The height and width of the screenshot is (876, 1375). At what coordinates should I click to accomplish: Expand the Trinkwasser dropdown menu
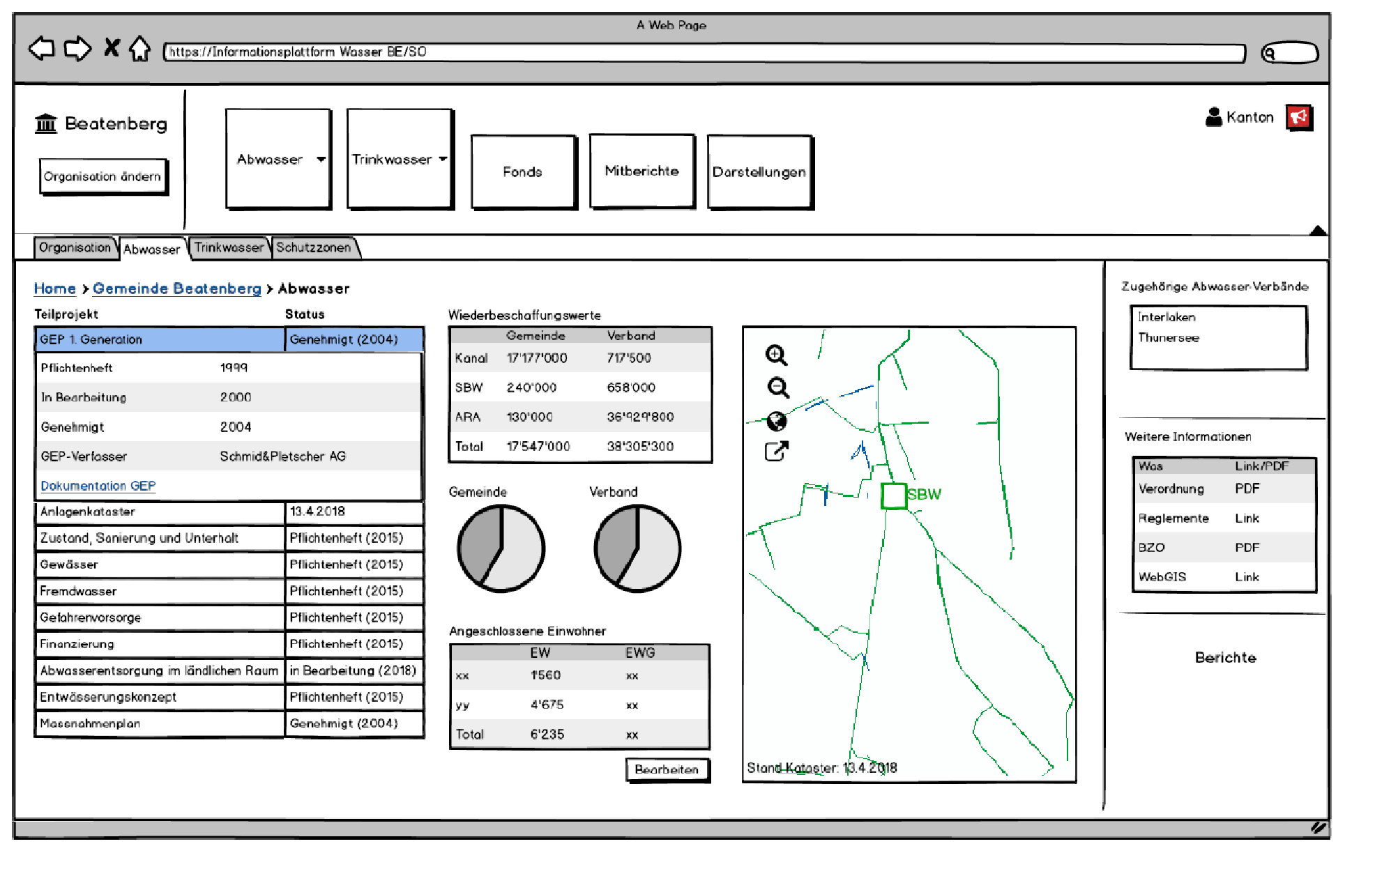pos(443,160)
